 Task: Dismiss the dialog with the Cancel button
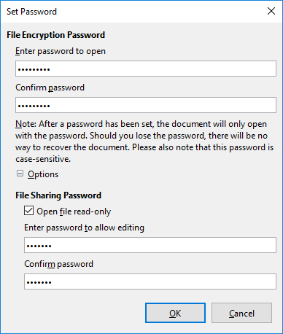coord(241,313)
